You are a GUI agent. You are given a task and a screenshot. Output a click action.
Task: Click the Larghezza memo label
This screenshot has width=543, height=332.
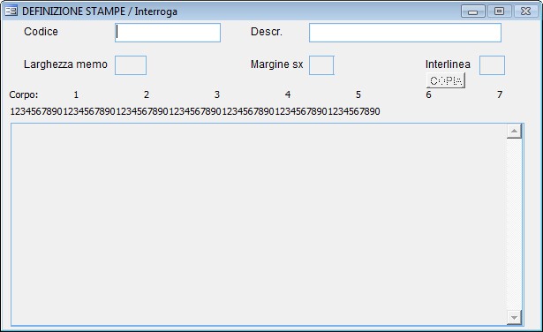pyautogui.click(x=65, y=64)
